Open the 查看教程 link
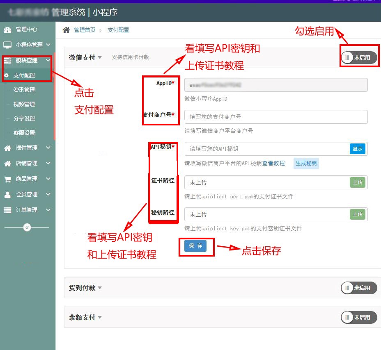Screen dimensions: 381x350 [273, 163]
